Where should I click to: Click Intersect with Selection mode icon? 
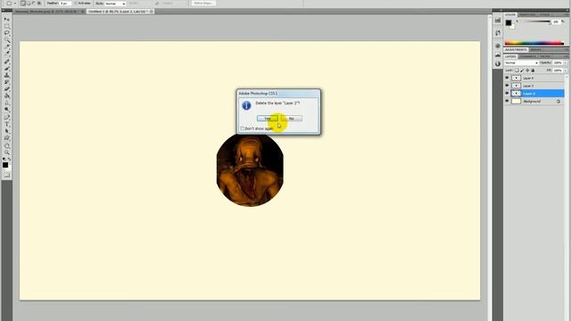point(39,4)
